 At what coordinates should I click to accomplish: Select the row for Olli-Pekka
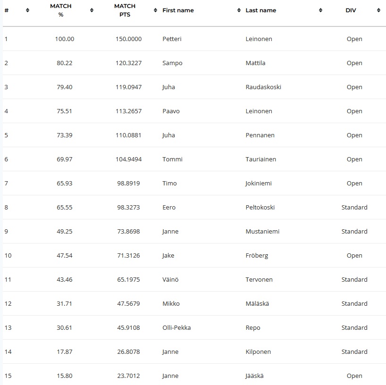click(194, 327)
